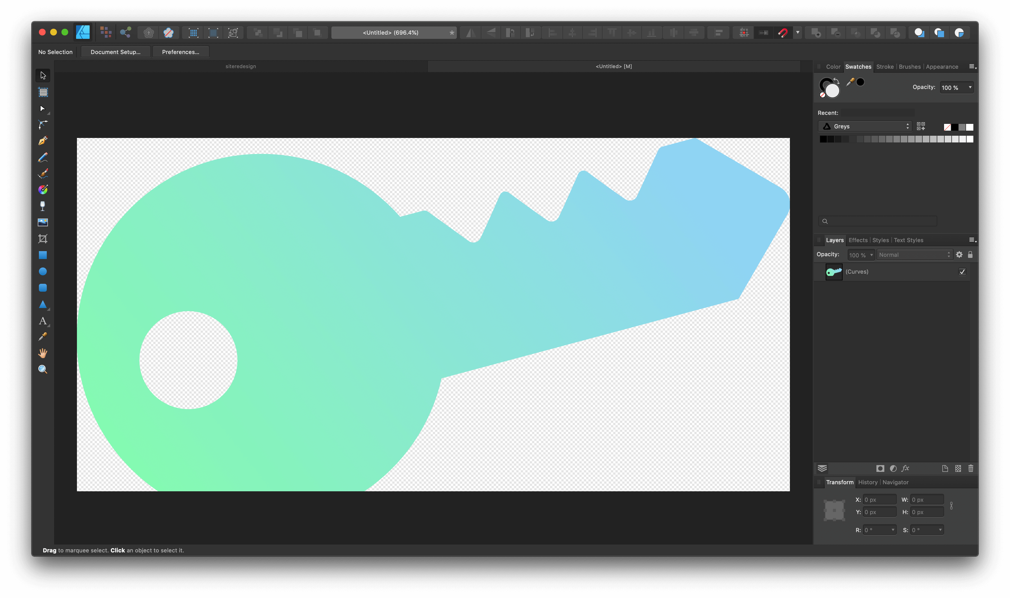
Task: Select the Artistic Text tool
Action: 43,321
